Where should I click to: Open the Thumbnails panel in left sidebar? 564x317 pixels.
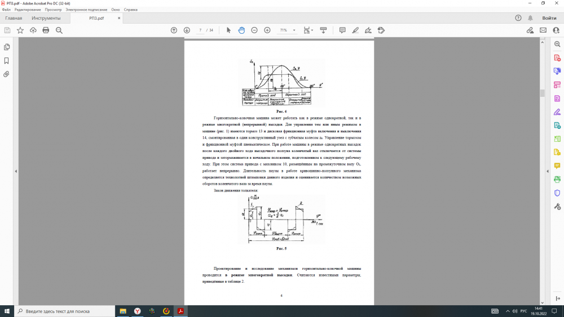point(7,47)
